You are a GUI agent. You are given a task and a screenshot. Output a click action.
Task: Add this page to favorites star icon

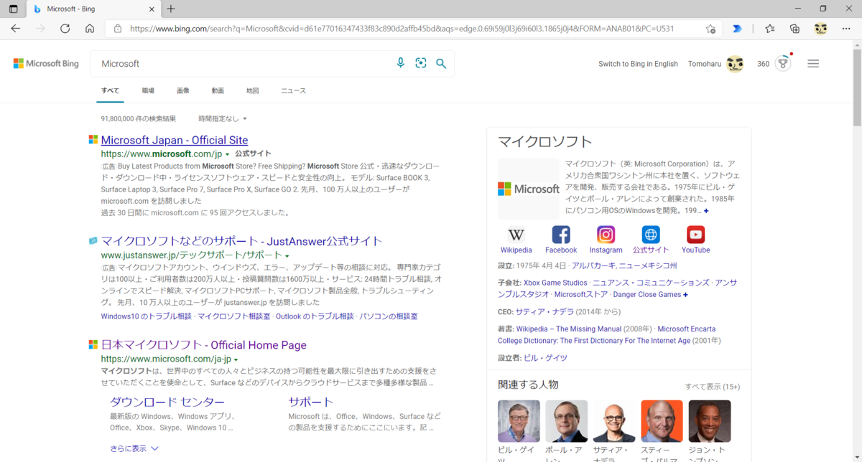click(710, 29)
